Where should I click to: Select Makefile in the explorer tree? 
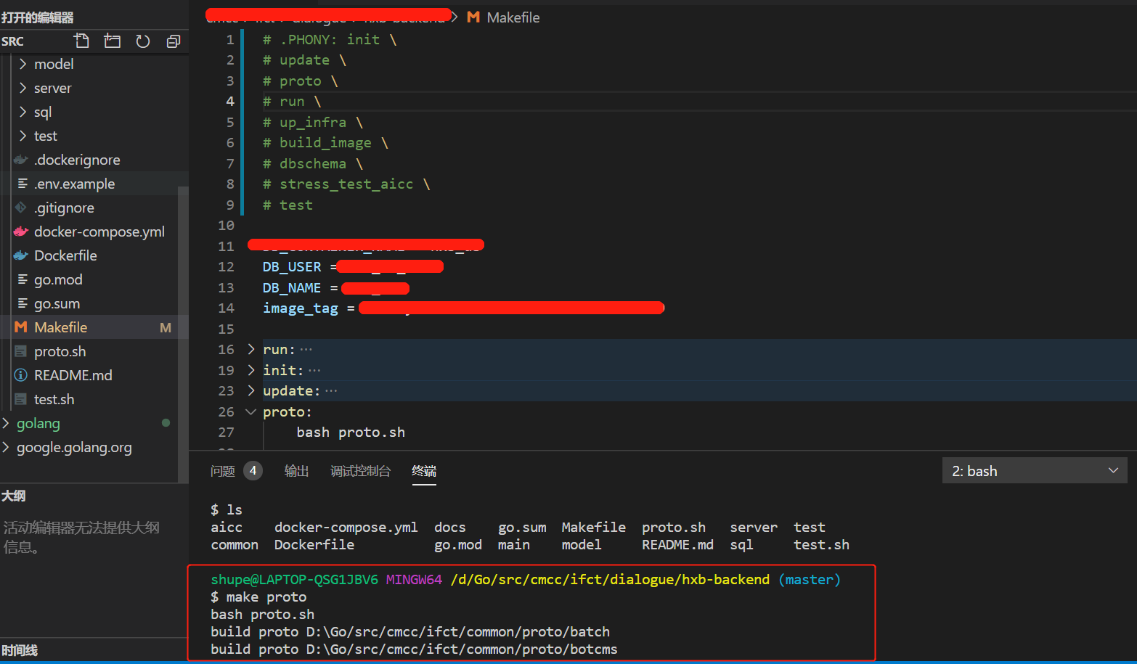(60, 327)
